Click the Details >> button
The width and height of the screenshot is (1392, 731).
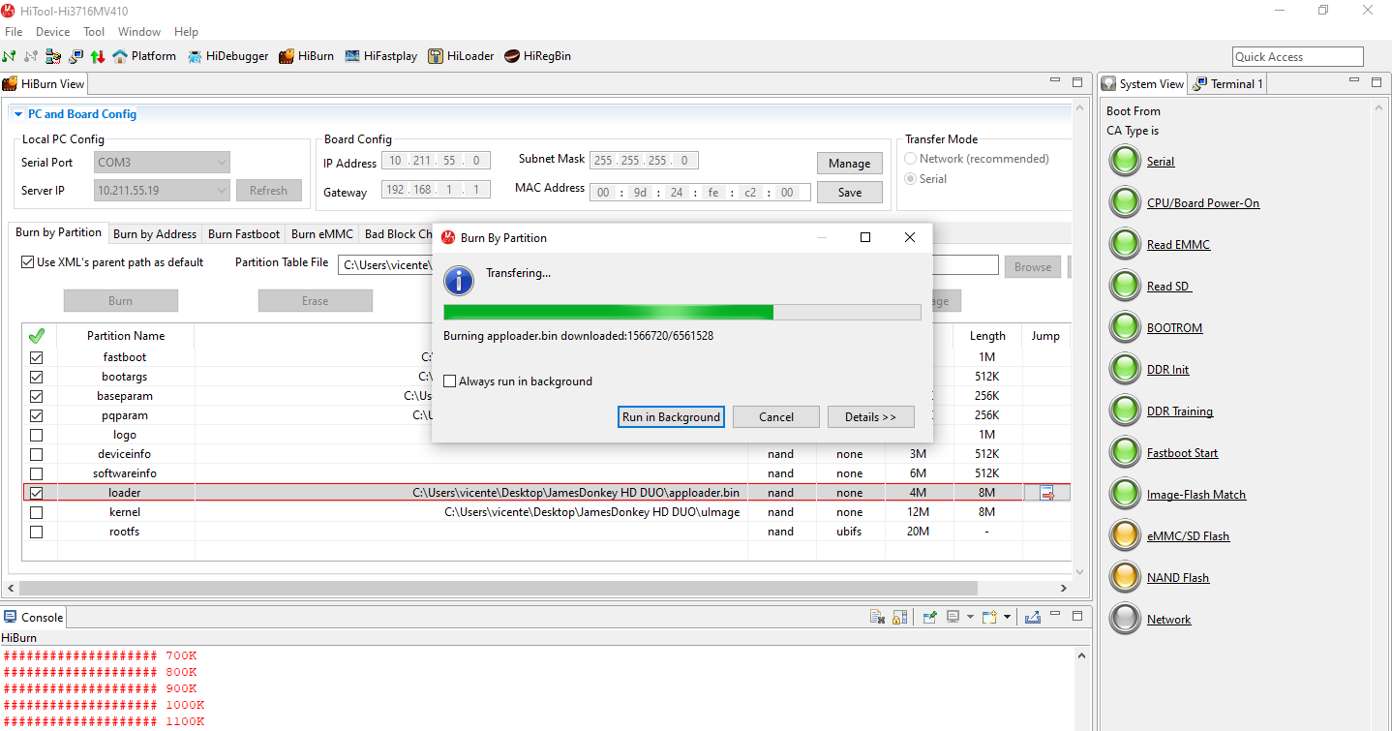(x=870, y=417)
